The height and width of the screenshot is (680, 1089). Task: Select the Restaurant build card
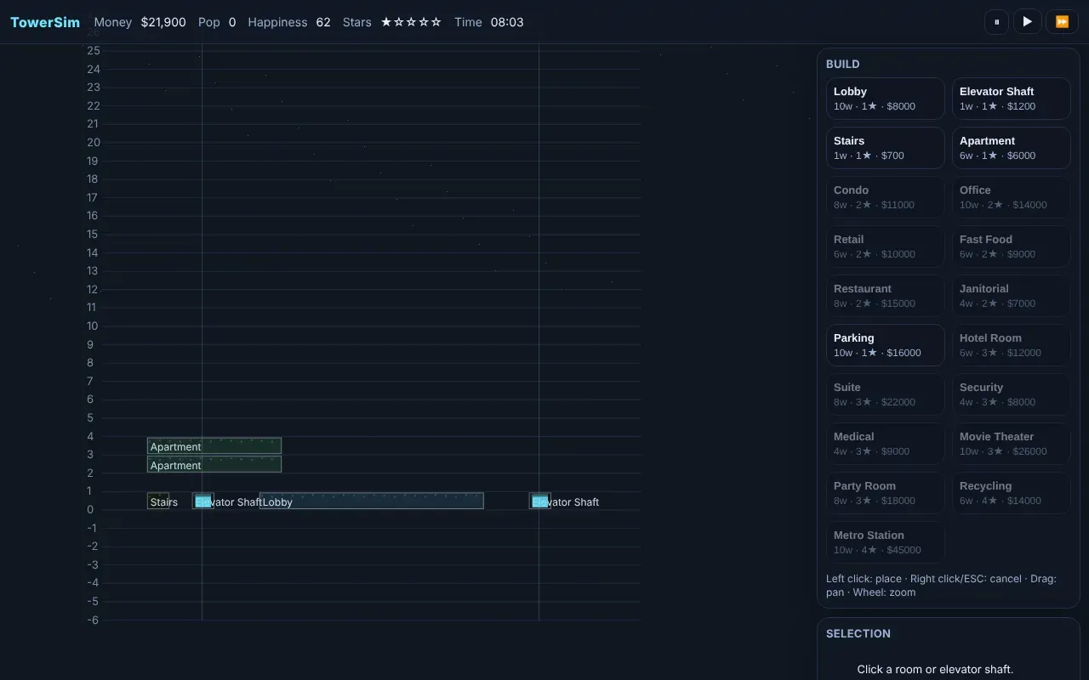[886, 296]
